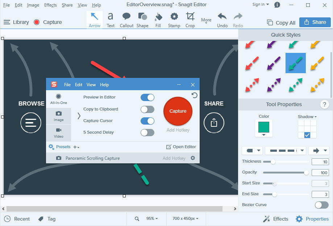The height and width of the screenshot is (226, 333).
Task: Click the blue Share button
Action: coord(315,22)
